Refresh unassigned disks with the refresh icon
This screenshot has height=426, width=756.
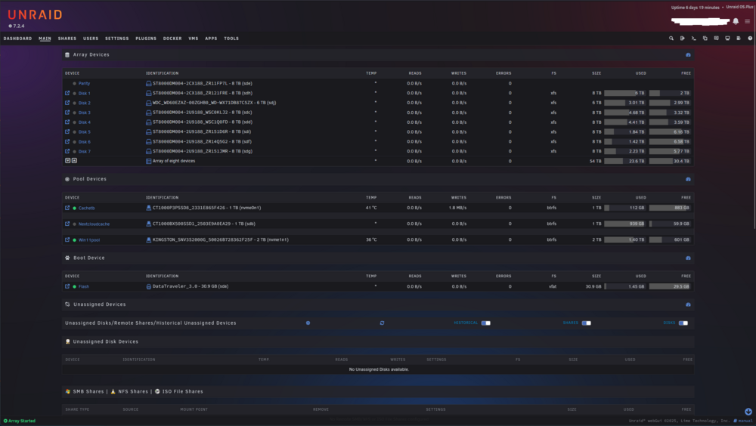click(382, 323)
